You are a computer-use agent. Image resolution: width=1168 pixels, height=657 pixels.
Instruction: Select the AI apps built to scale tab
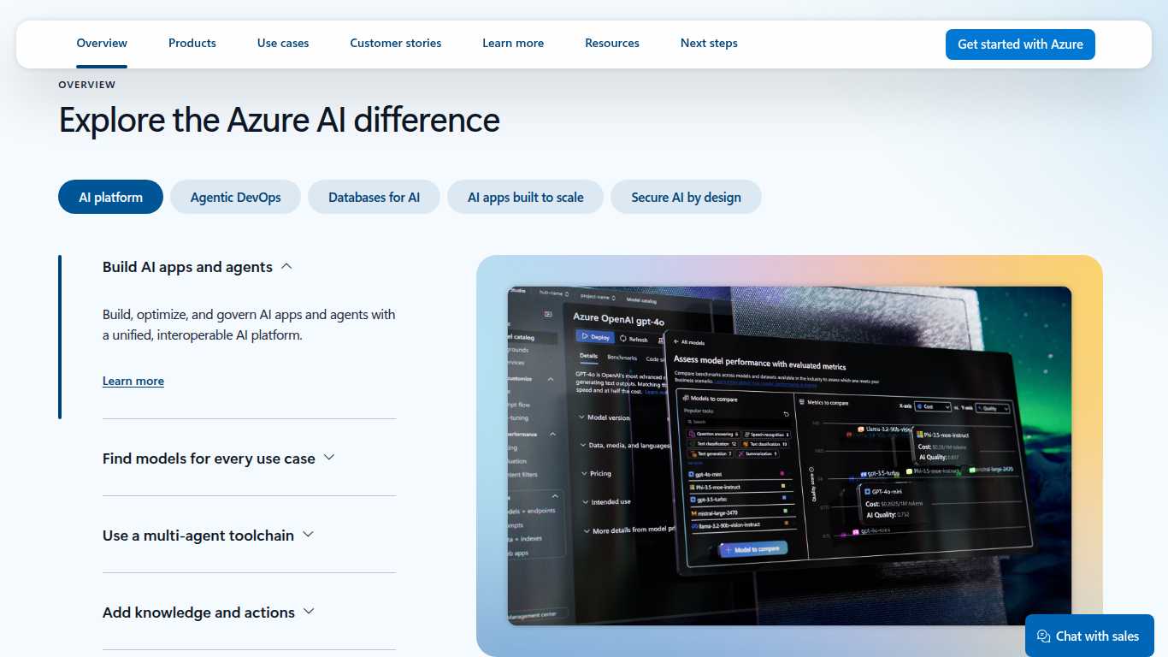[x=525, y=197]
